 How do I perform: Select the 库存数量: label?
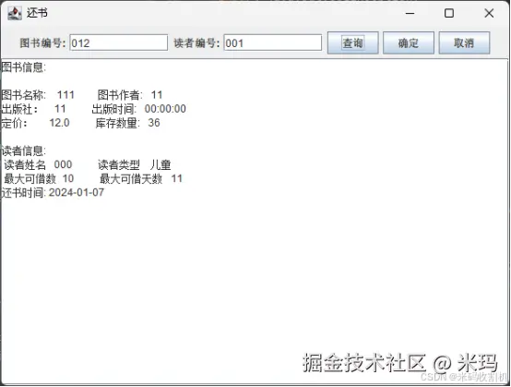(118, 123)
